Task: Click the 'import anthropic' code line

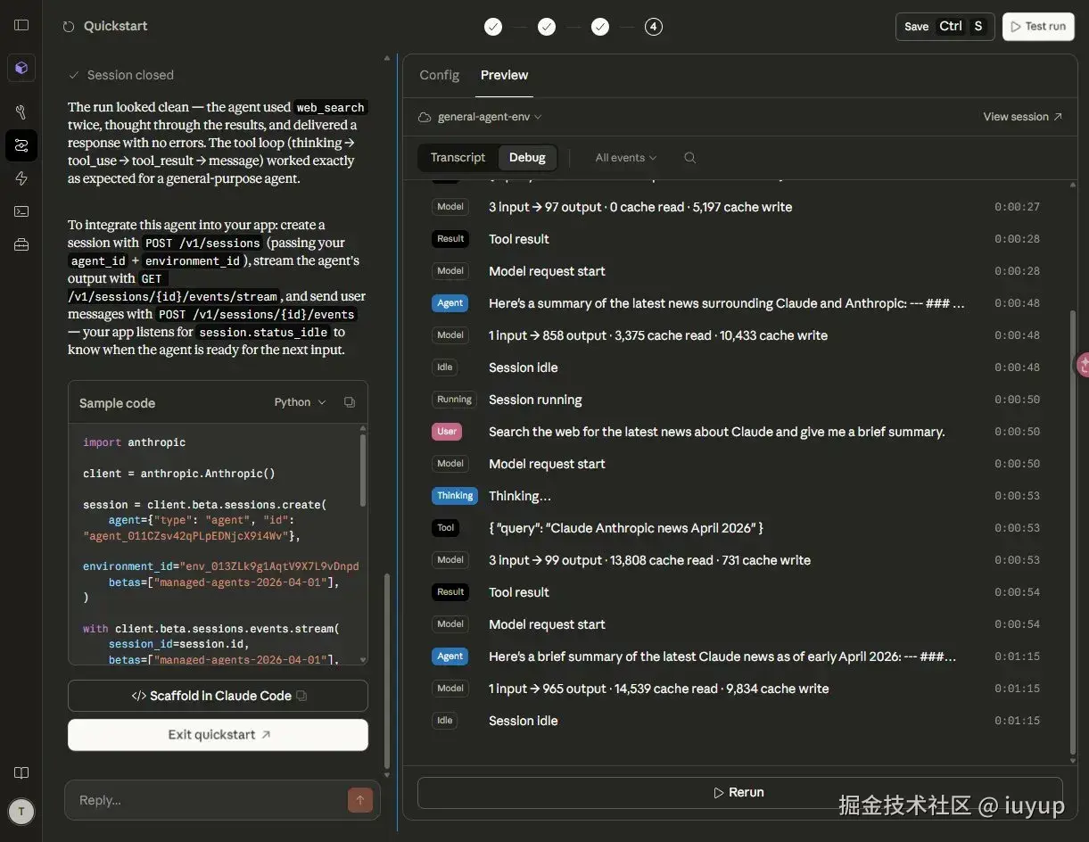Action: (135, 442)
